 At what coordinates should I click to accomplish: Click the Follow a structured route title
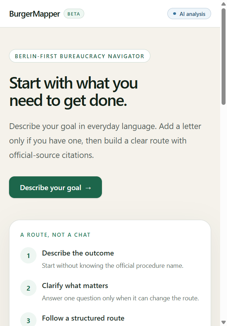click(83, 318)
